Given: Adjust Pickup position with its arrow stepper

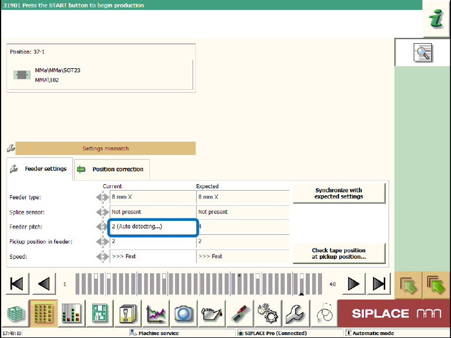Looking at the screenshot, I should pos(103,241).
